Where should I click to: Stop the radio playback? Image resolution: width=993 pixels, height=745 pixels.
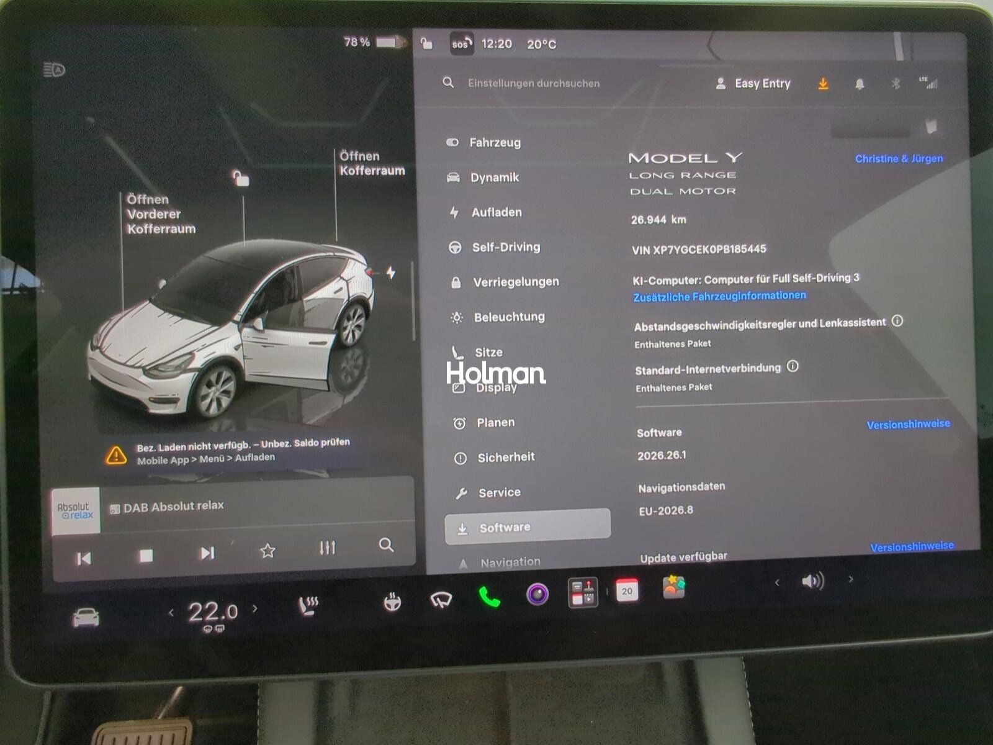coord(146,555)
